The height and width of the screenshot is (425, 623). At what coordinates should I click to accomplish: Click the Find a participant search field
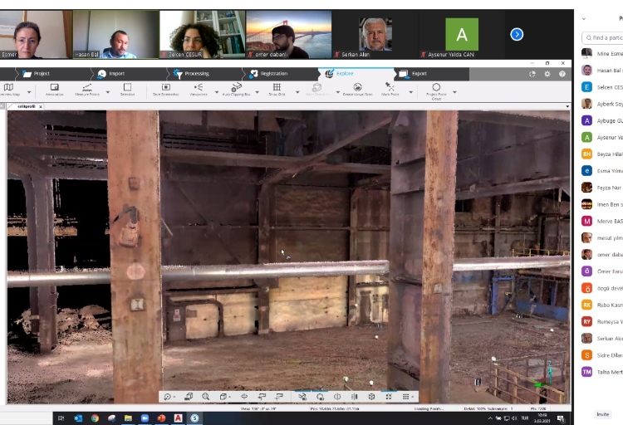[605, 37]
